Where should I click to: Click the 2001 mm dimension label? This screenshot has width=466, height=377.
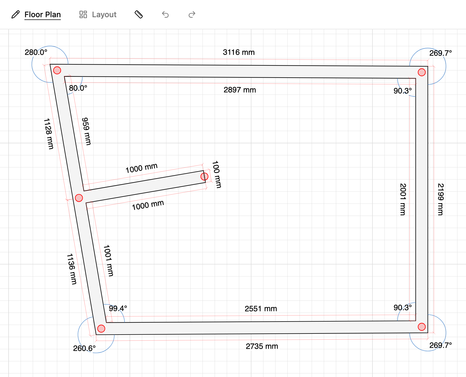(x=403, y=199)
